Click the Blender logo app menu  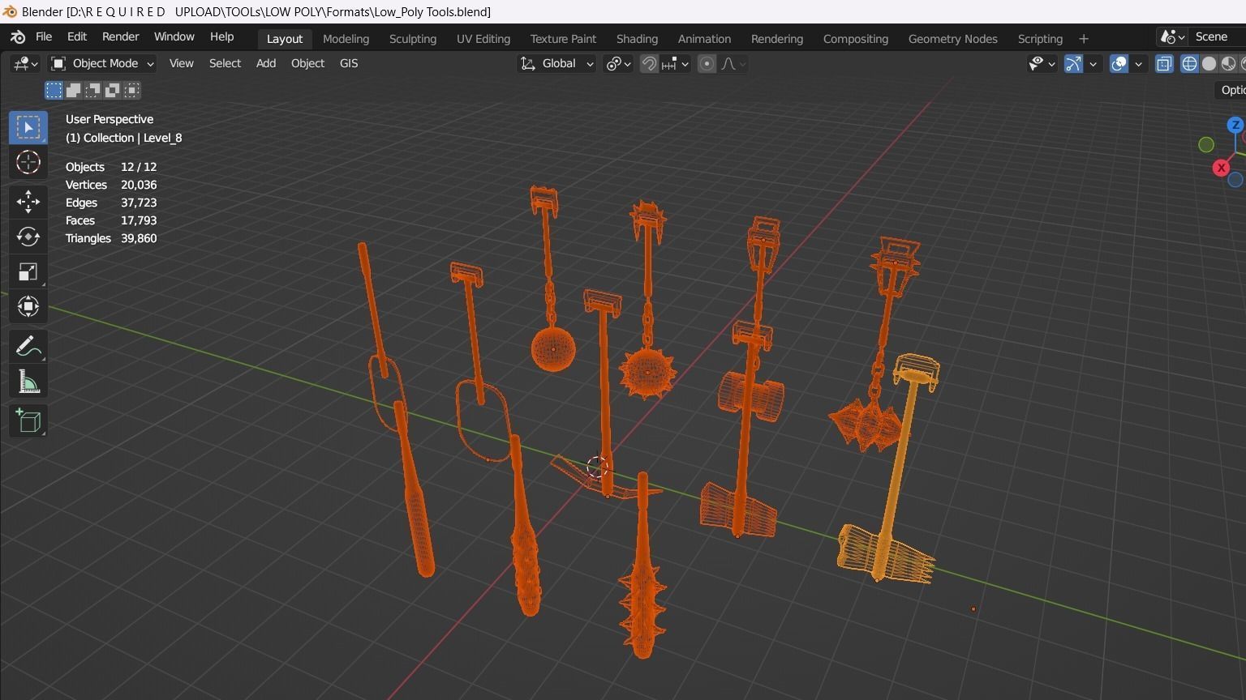point(18,37)
